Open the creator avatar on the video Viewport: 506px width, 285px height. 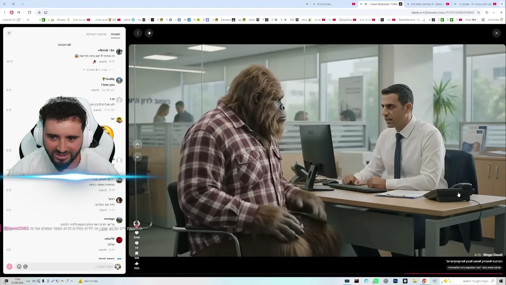[137, 224]
